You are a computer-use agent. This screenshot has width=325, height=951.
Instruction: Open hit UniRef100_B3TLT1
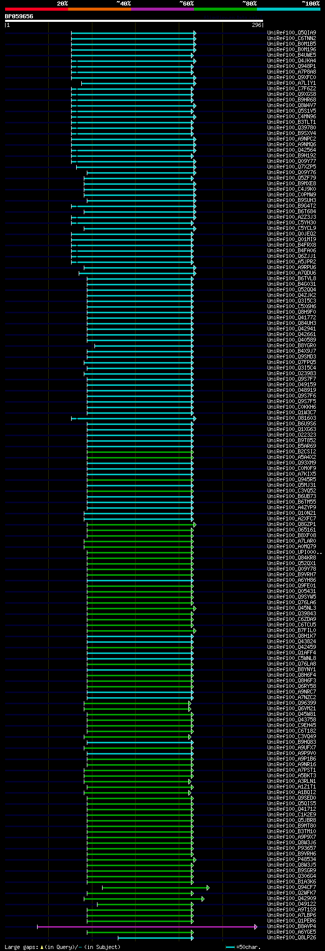(x=291, y=122)
